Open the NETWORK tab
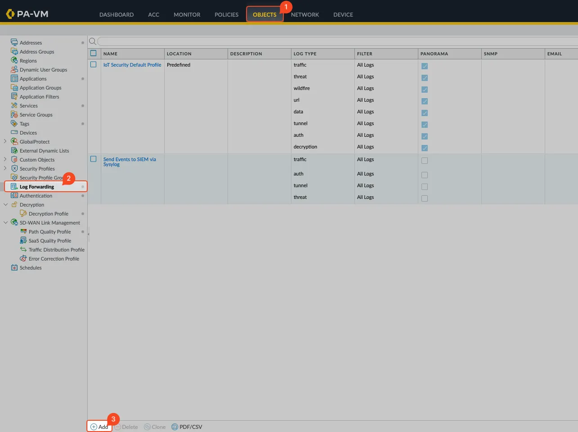This screenshot has width=578, height=432. pos(305,14)
